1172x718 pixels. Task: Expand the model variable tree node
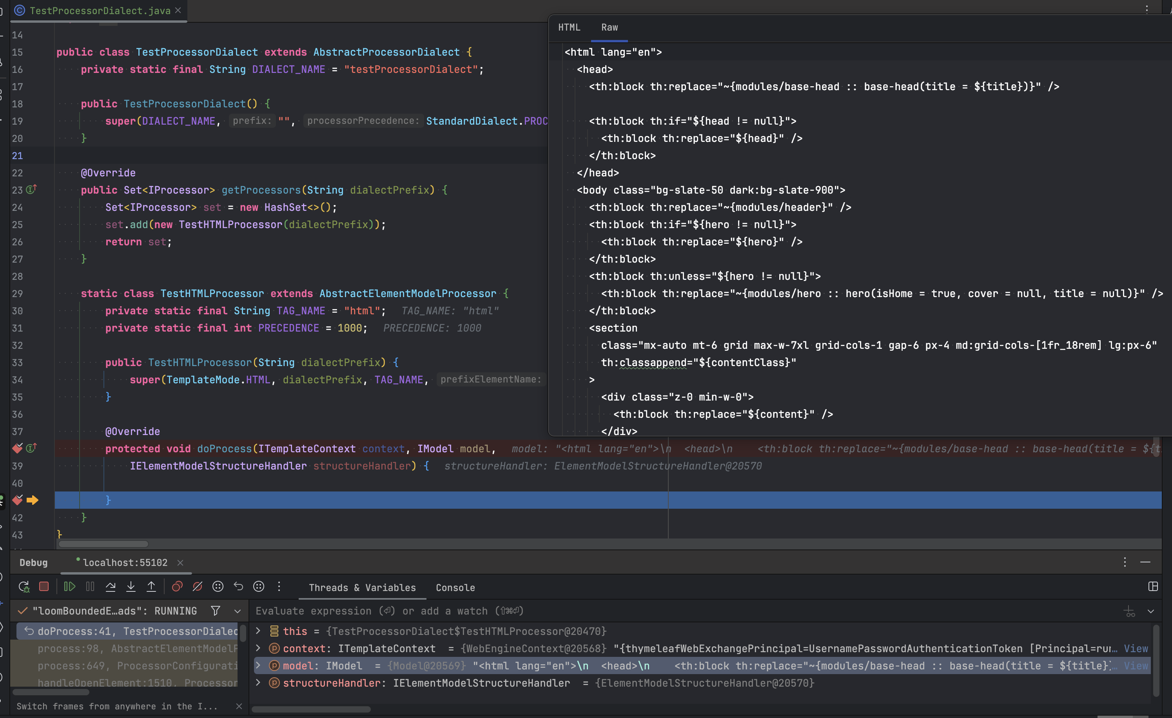pos(258,666)
